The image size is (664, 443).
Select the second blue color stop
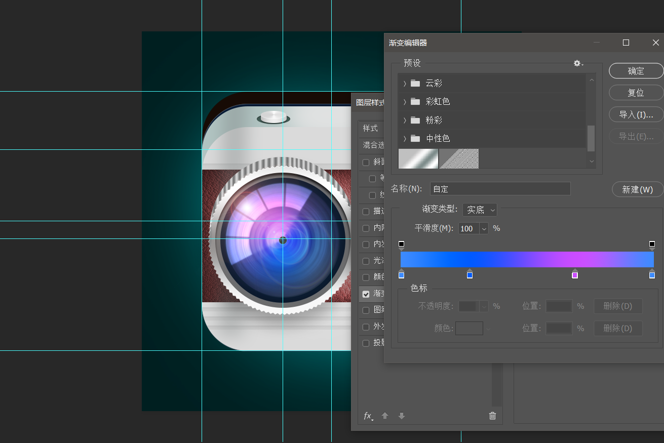(470, 275)
